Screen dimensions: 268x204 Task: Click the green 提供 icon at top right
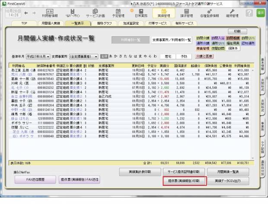coord(260,13)
